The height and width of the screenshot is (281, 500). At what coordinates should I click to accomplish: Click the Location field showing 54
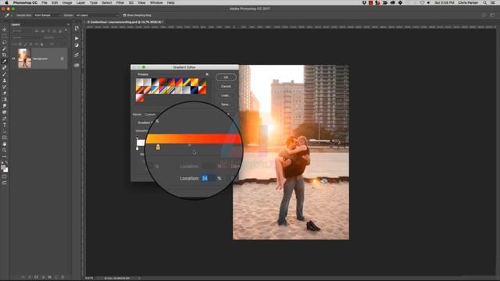coord(208,179)
